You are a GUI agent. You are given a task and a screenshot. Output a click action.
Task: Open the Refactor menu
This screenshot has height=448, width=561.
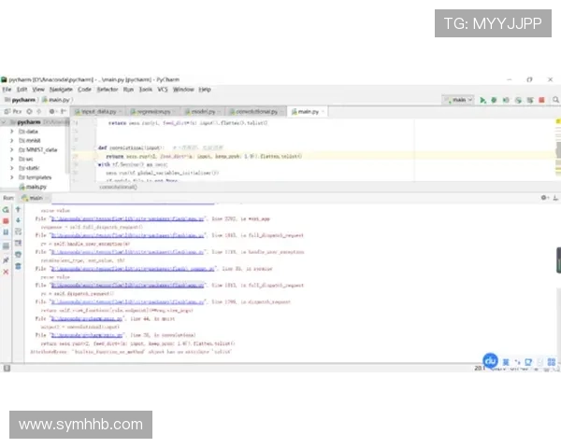click(x=108, y=89)
